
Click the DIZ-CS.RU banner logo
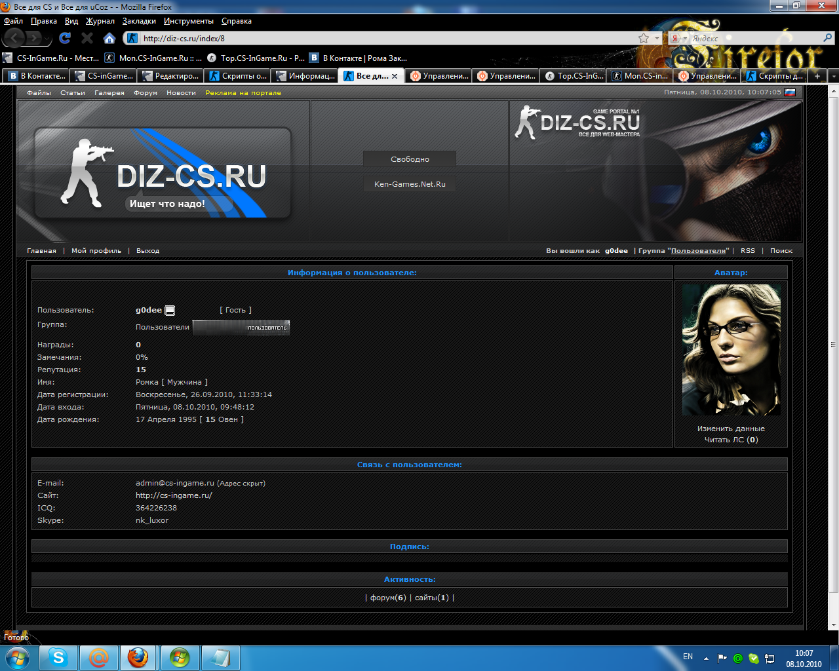(x=163, y=173)
